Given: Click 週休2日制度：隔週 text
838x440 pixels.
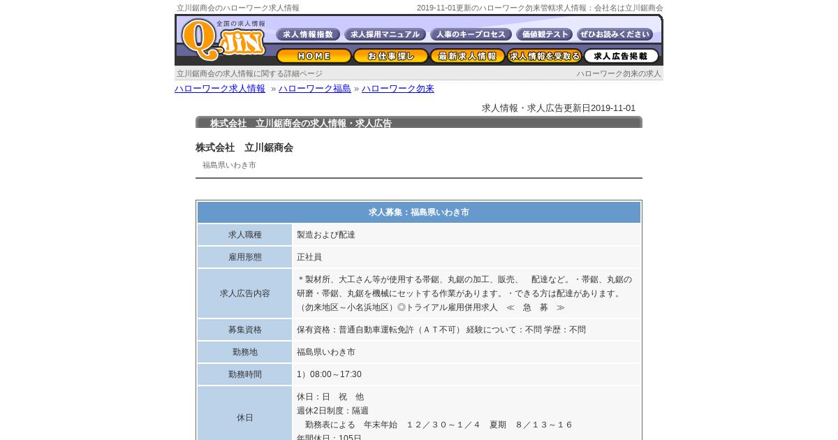Looking at the screenshot, I should pos(332,411).
